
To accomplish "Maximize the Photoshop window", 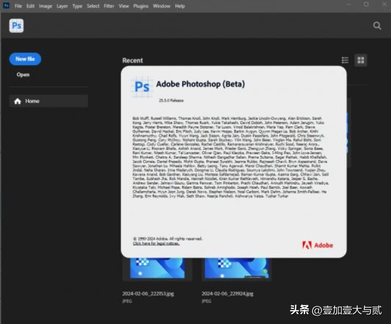I will point(366,4).
